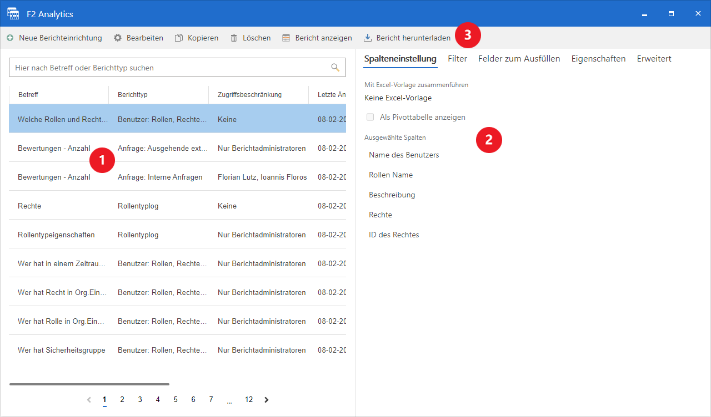
Task: Switch to the Erweitert tab
Action: [x=654, y=58]
